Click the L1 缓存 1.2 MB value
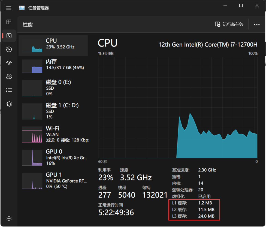266x227 pixels. (x=205, y=203)
